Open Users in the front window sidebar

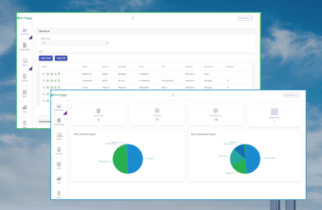pos(59,194)
